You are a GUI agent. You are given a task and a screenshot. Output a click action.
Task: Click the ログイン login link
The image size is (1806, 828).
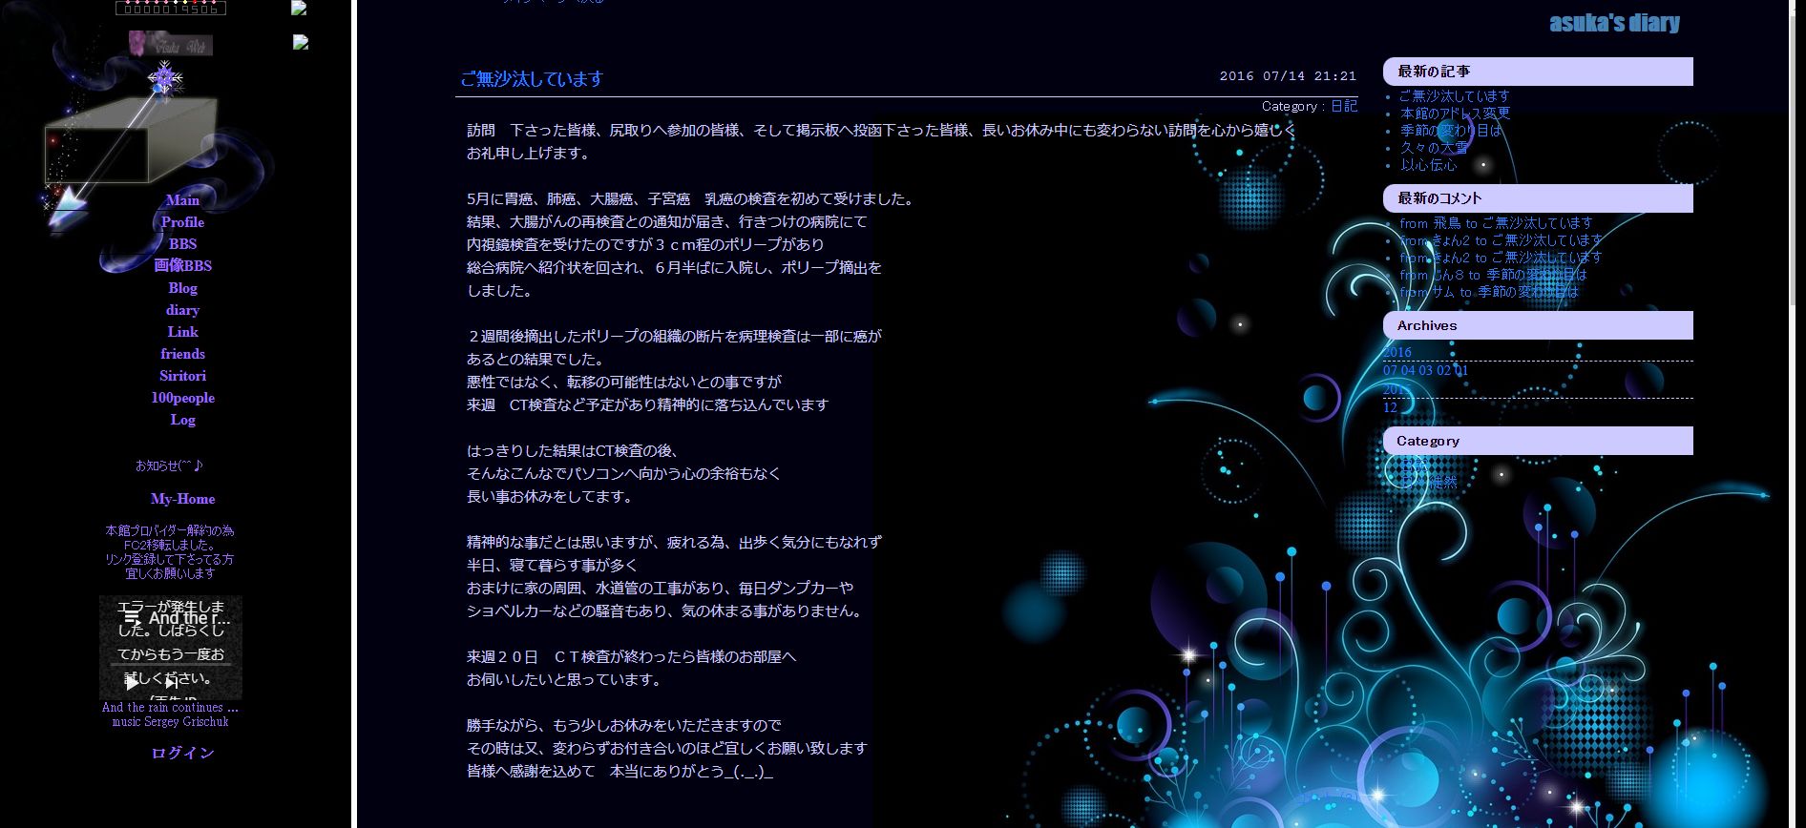[182, 753]
